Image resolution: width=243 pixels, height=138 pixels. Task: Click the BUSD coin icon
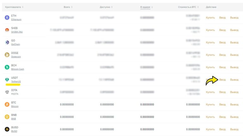(x=7, y=129)
